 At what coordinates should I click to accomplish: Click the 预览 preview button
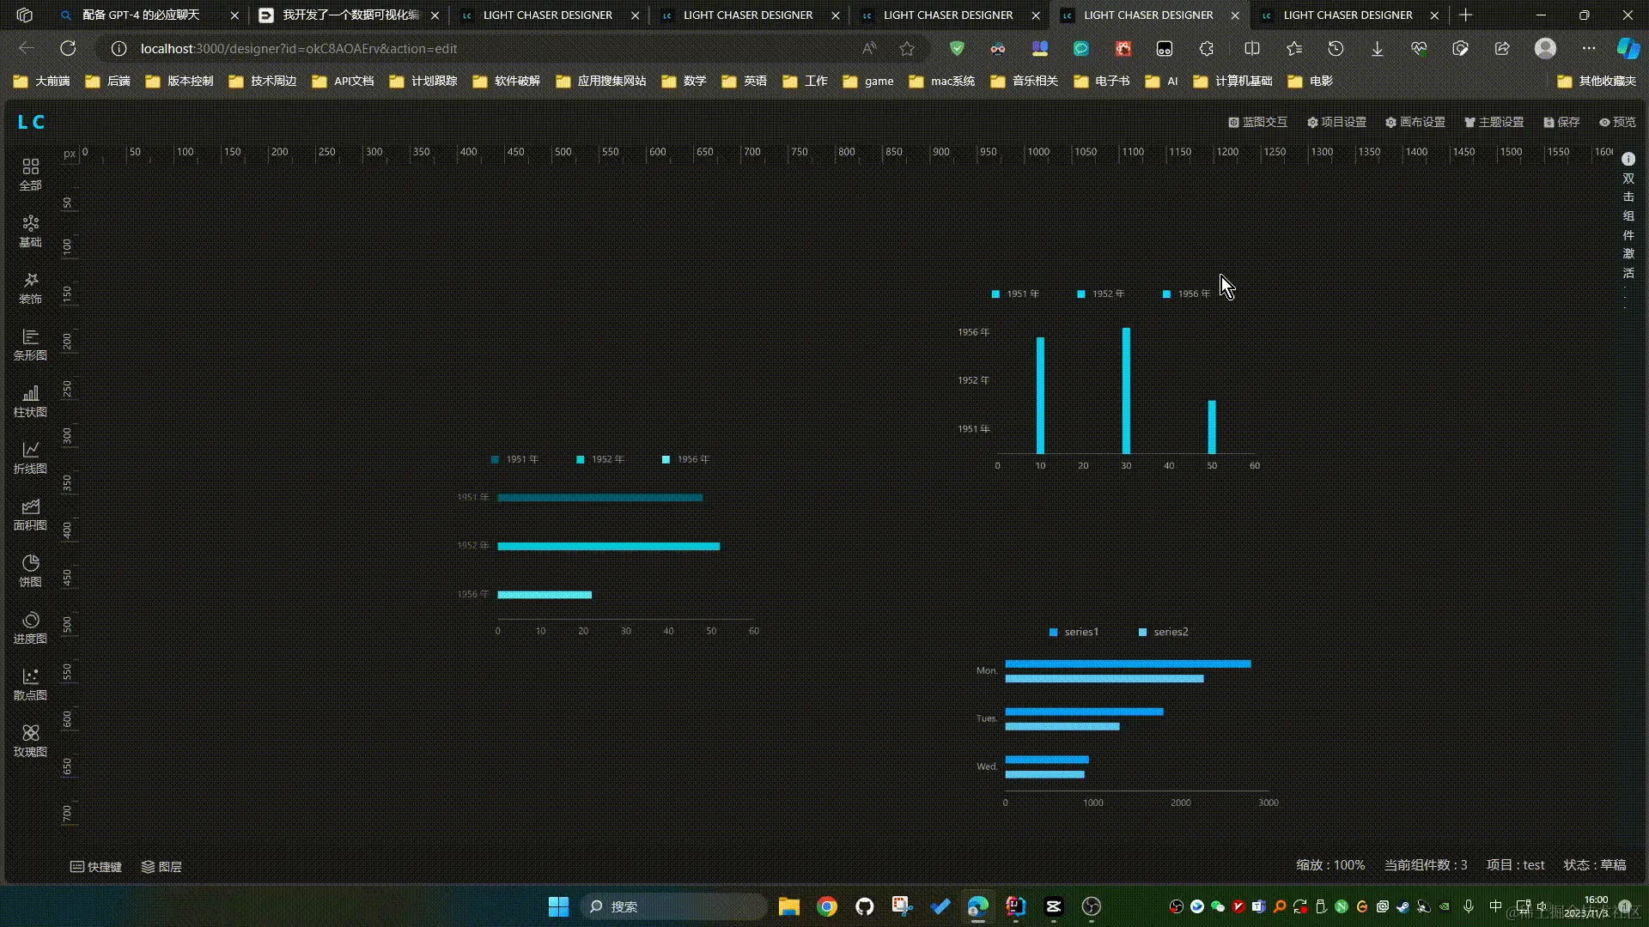pos(1617,122)
